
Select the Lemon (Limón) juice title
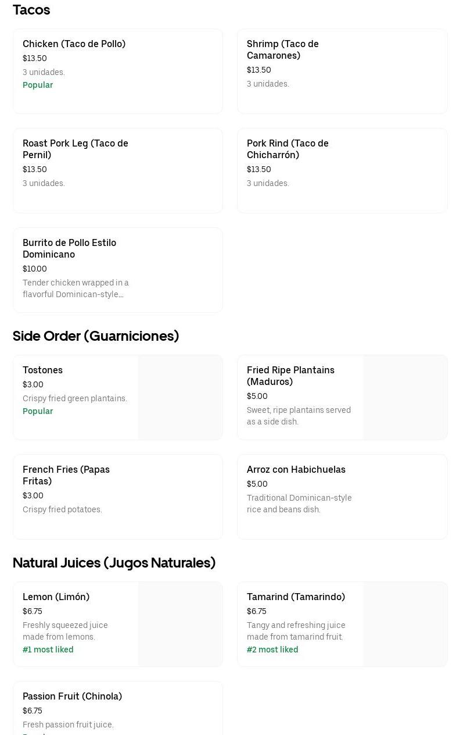pos(56,597)
